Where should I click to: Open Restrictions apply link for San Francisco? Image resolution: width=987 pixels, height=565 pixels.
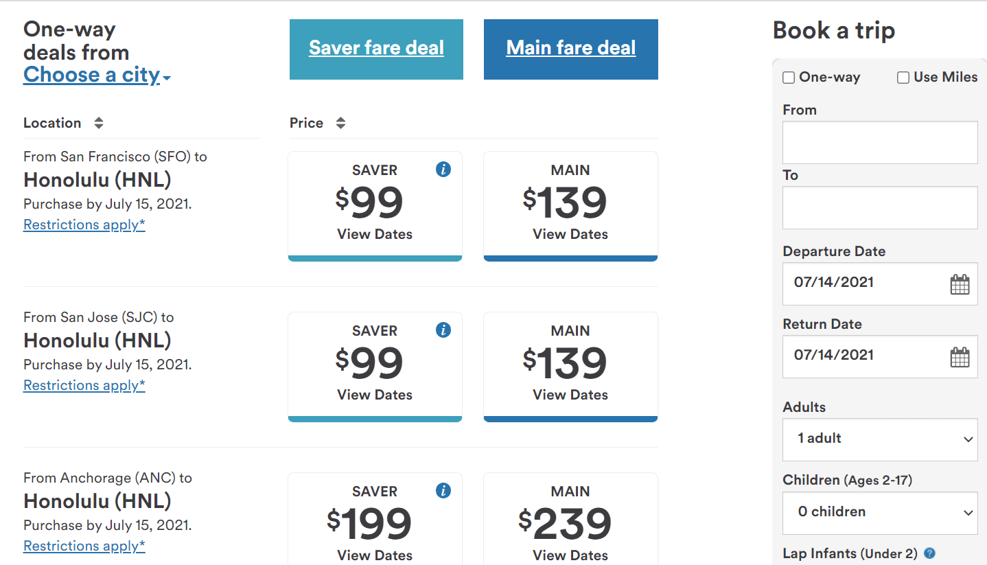(x=84, y=224)
